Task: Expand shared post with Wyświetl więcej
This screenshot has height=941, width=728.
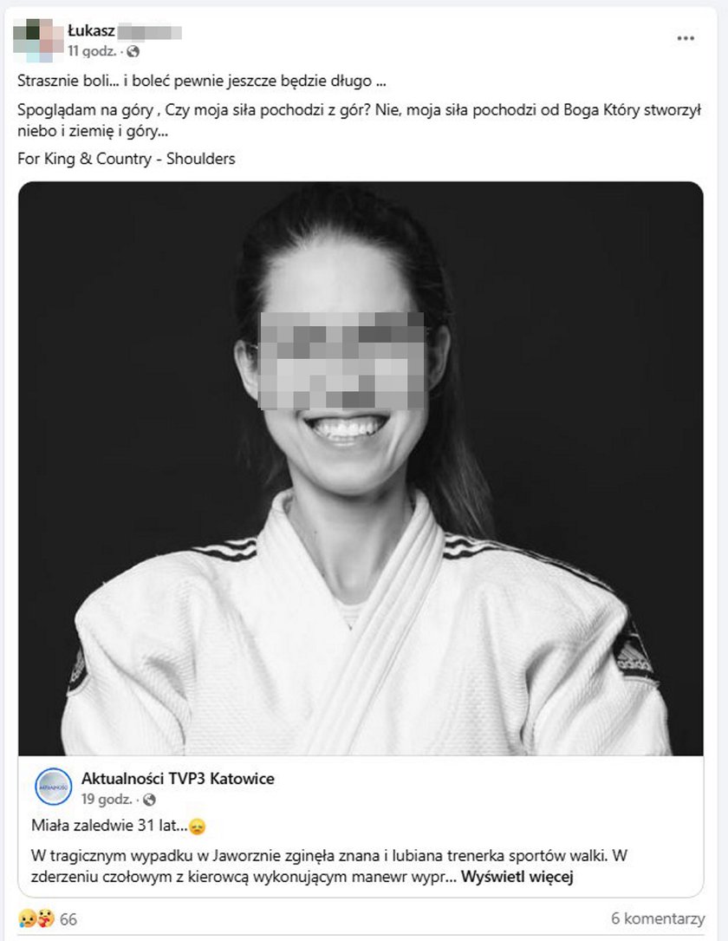Action: pyautogui.click(x=517, y=877)
